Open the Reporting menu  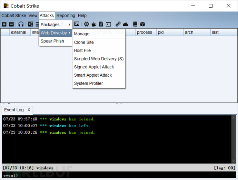(66, 16)
